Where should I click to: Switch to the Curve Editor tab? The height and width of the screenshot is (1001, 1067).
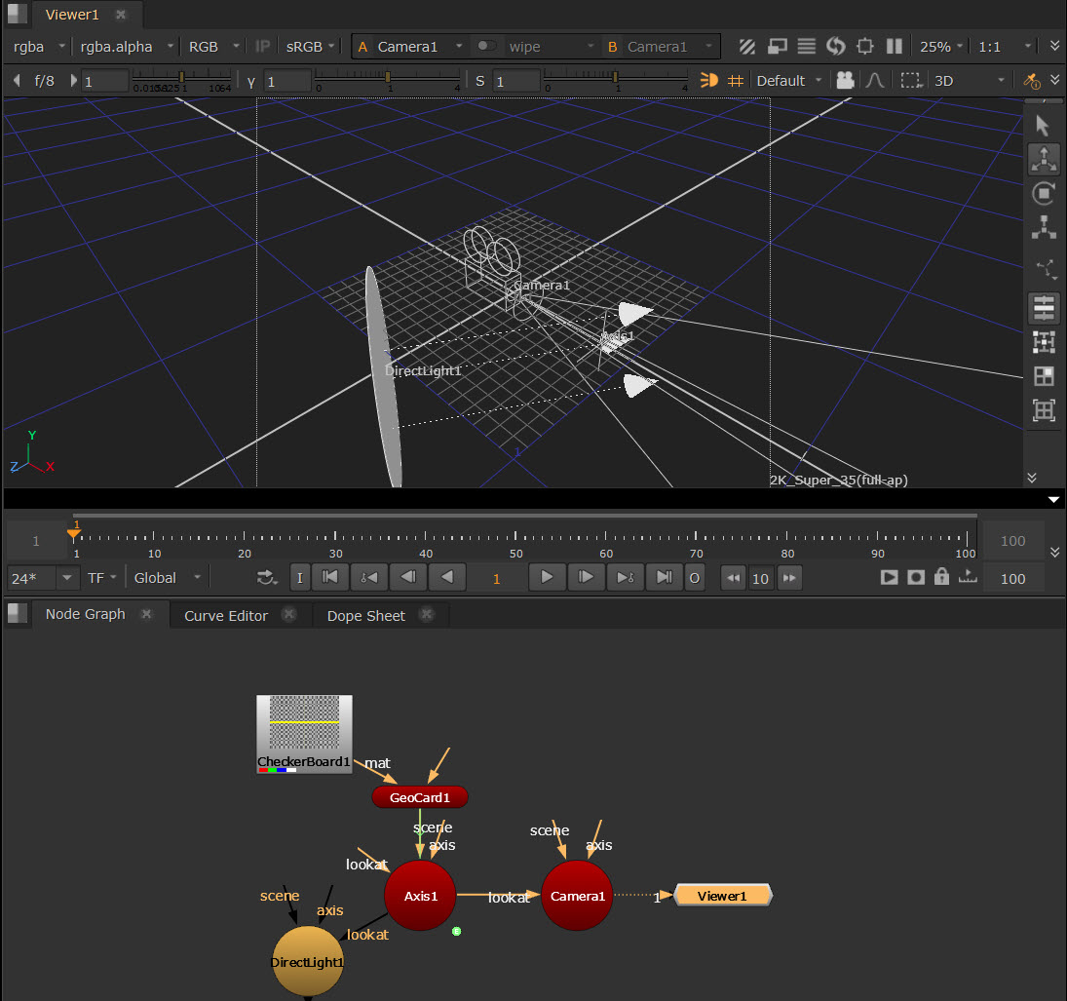226,615
